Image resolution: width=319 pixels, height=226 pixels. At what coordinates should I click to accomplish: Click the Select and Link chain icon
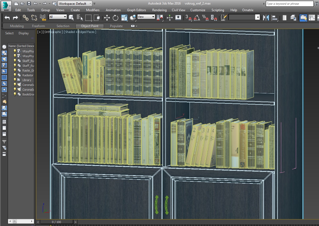click(x=26, y=18)
